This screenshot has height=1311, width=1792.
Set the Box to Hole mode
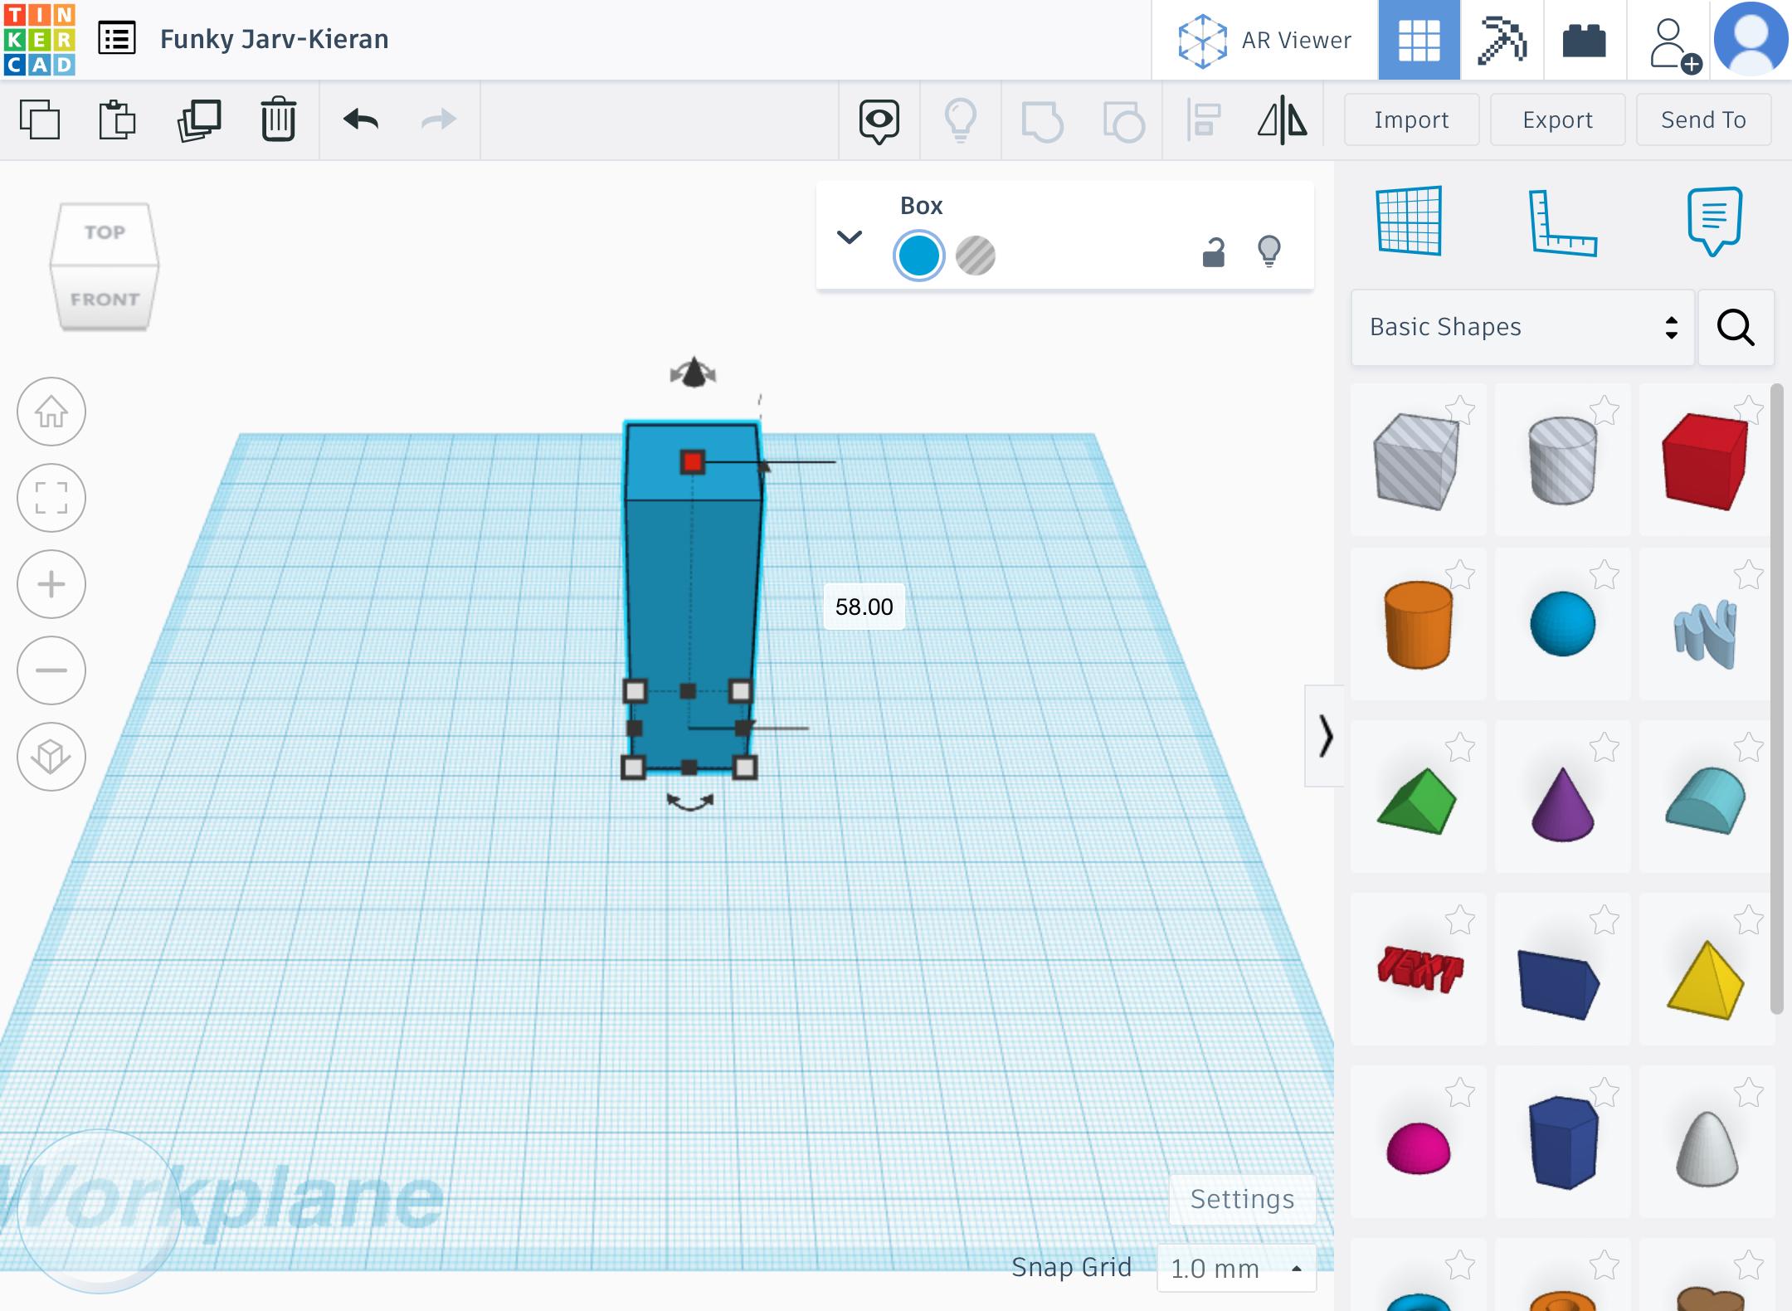pyautogui.click(x=976, y=256)
